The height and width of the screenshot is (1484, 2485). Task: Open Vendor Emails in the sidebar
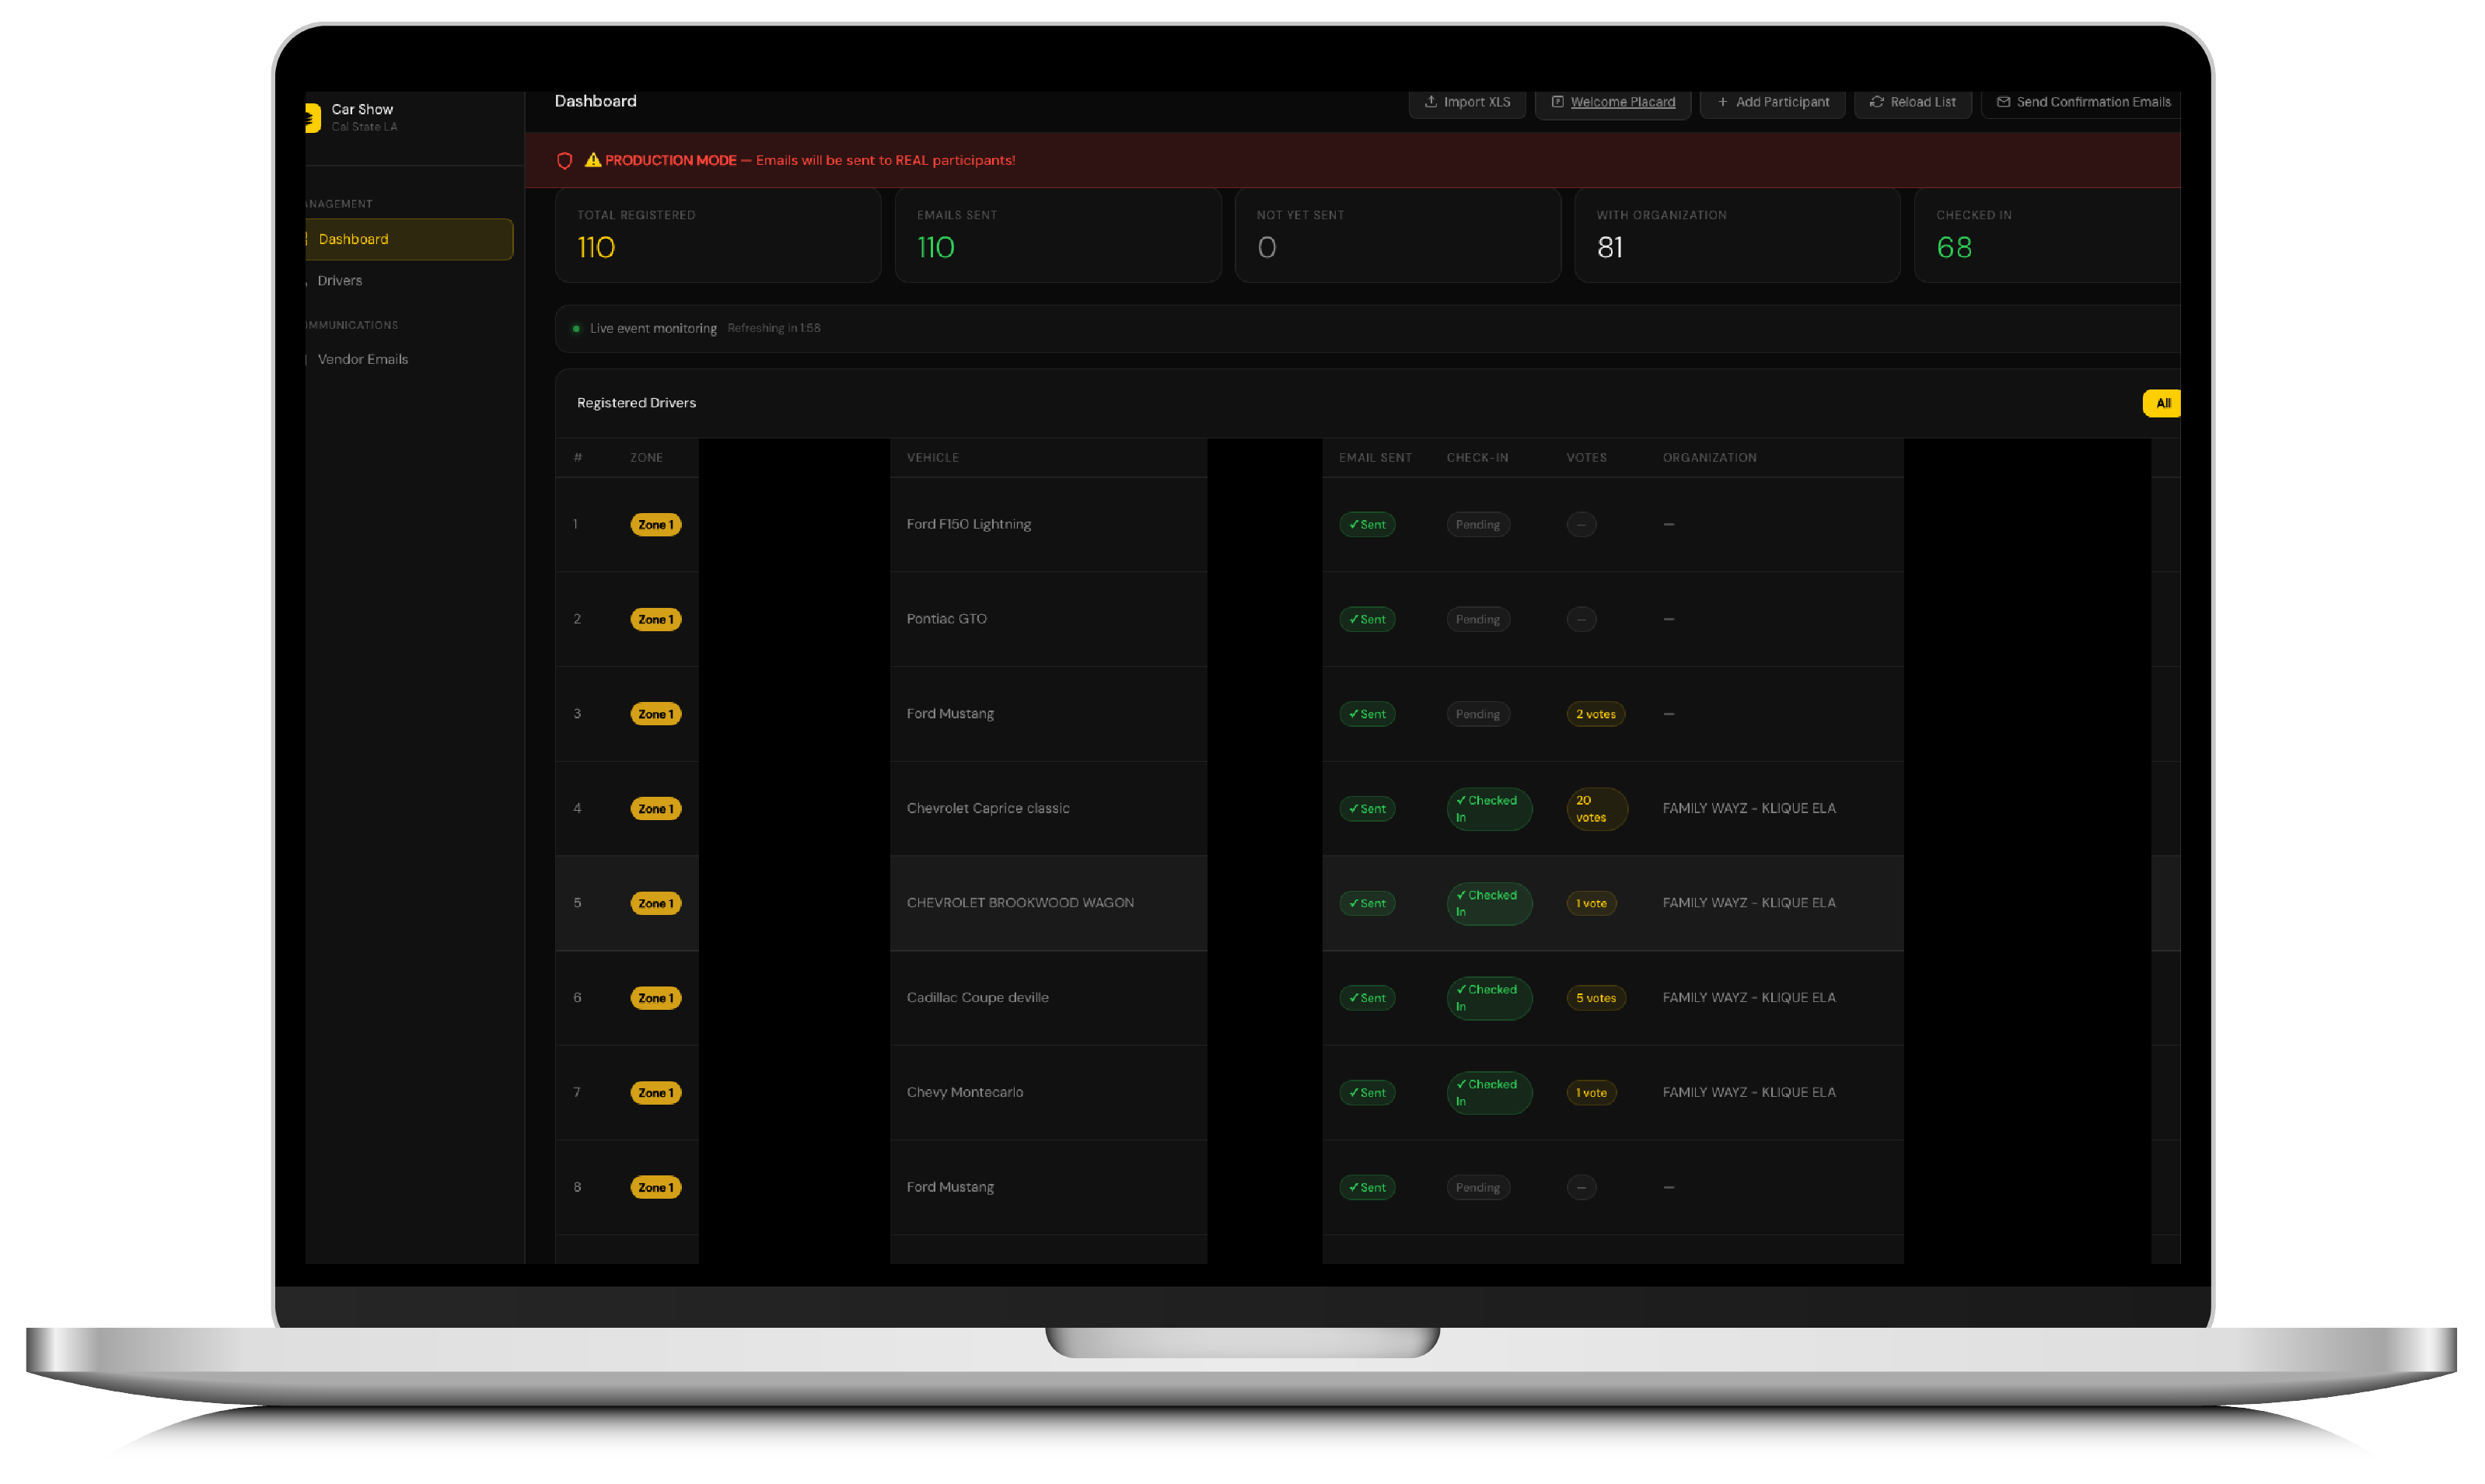362,359
